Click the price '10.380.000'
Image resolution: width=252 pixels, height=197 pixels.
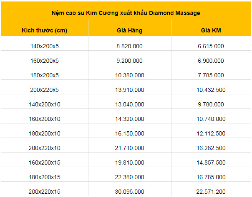[x=129, y=75]
